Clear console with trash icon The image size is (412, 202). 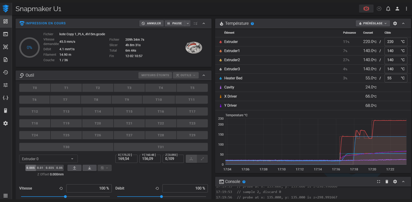point(387,182)
